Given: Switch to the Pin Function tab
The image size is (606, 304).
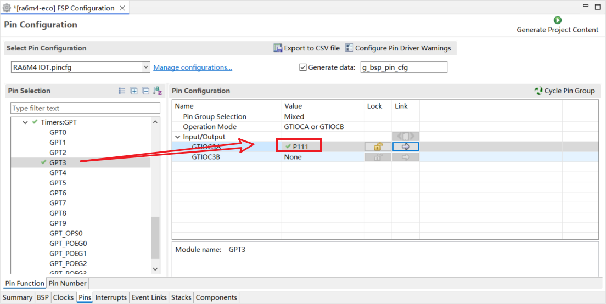Looking at the screenshot, I should (24, 283).
